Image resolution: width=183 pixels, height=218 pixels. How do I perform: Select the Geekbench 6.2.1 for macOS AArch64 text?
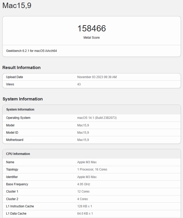(x=31, y=51)
